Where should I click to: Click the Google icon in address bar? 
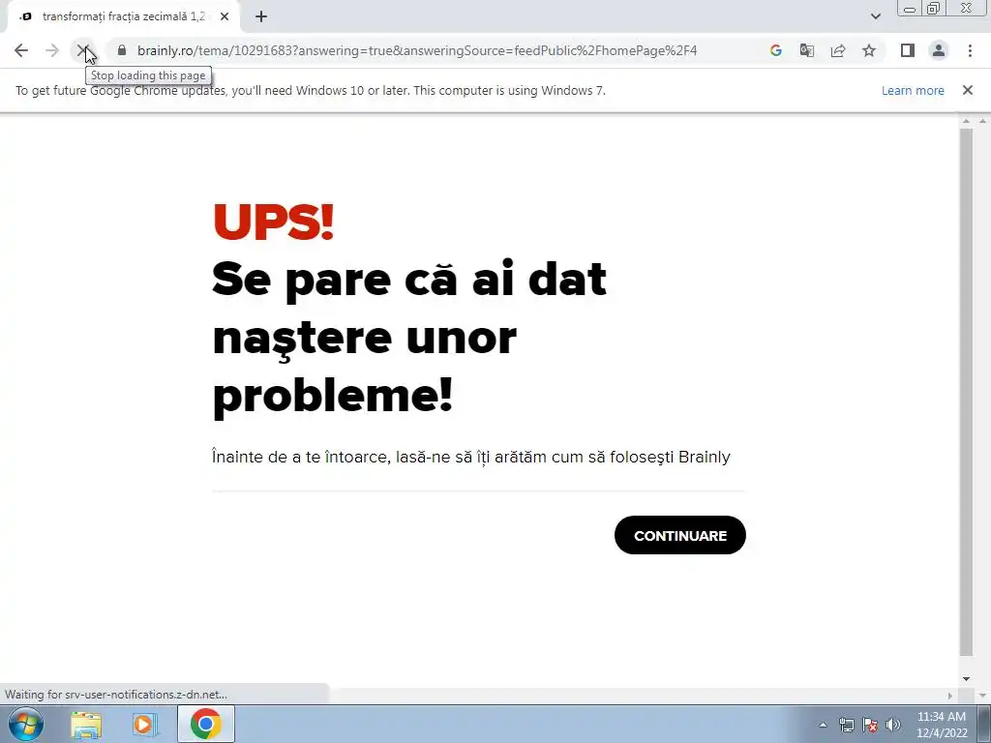point(775,50)
